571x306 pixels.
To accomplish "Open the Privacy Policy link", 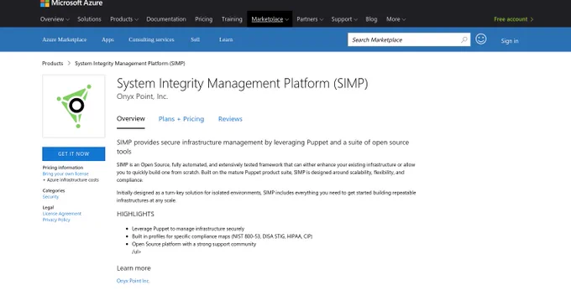I will (56, 220).
